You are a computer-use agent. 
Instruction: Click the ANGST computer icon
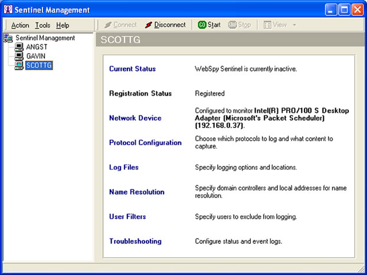click(x=19, y=47)
